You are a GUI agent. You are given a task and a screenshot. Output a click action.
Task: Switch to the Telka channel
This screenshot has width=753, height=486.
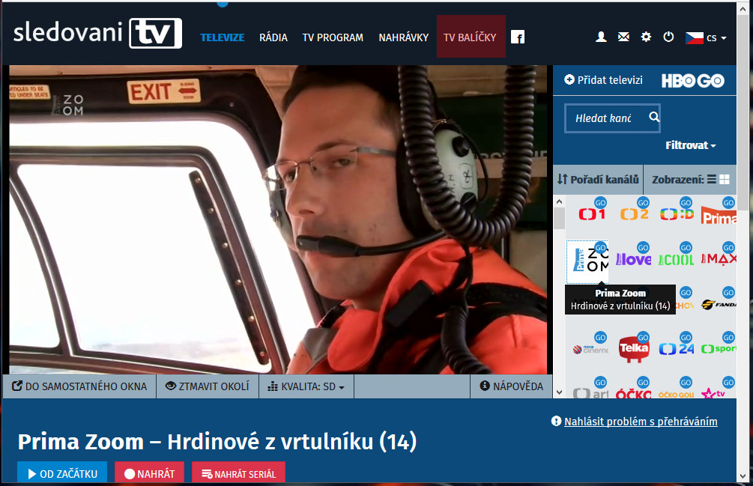pos(633,349)
